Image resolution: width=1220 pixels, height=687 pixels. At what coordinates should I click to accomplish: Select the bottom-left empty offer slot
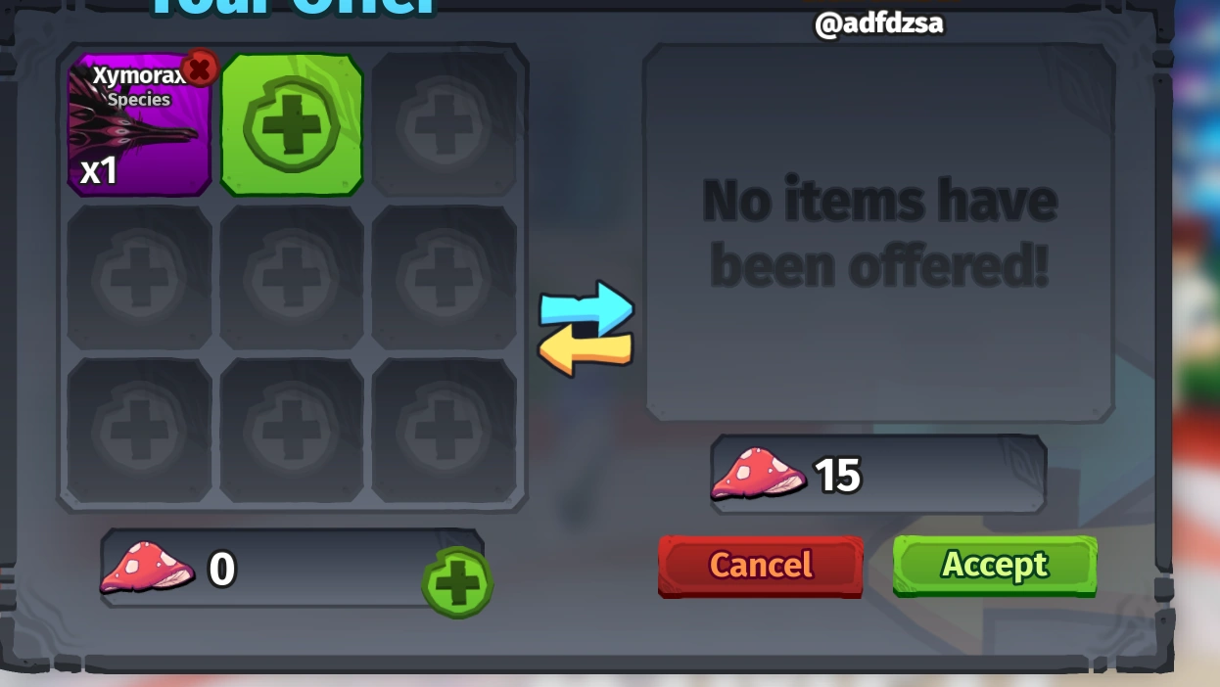tap(139, 430)
